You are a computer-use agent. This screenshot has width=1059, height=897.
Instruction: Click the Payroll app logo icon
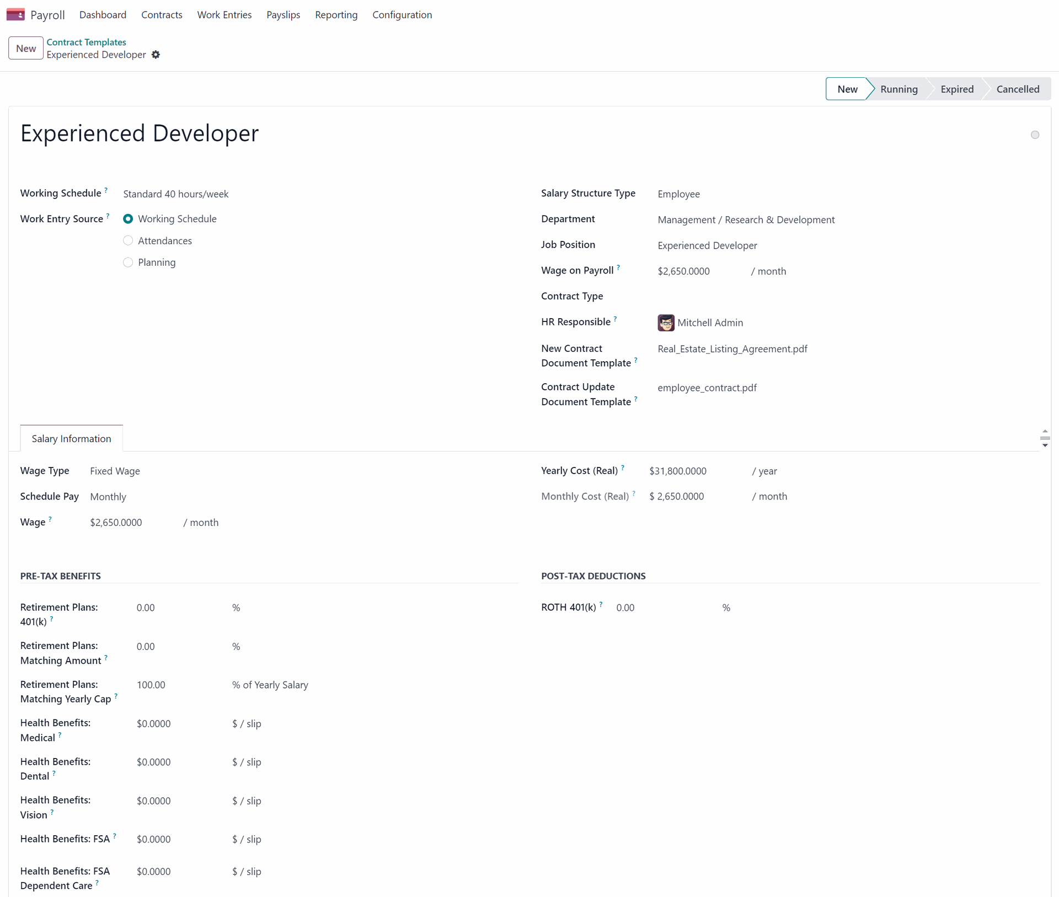(x=15, y=14)
